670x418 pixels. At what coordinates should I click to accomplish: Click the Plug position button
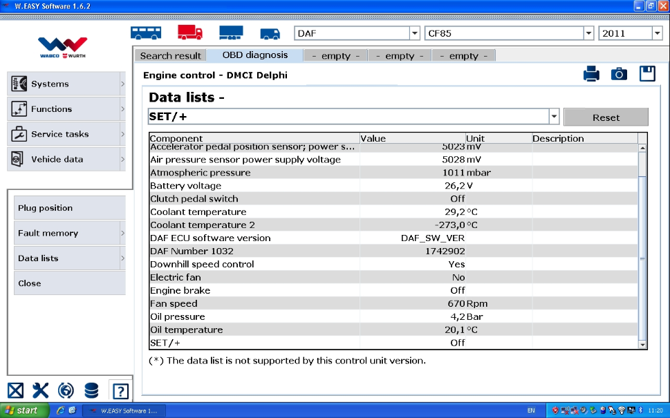pos(70,208)
